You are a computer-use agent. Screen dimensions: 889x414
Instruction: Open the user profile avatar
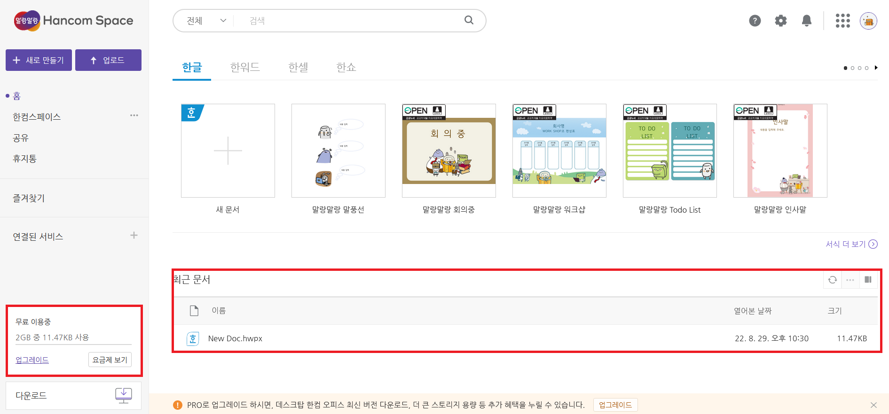(x=868, y=21)
